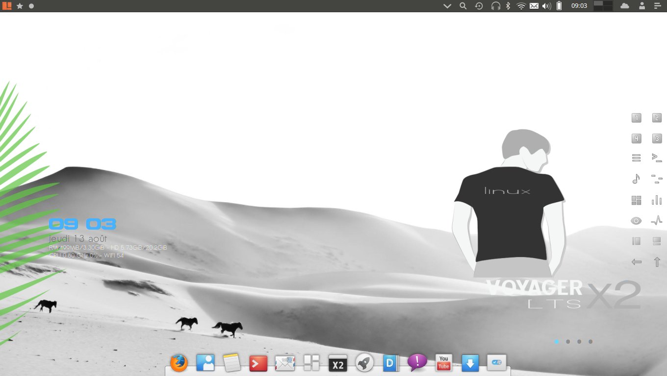667x376 pixels.
Task: Open the toggle switch settings dock icon
Action: pos(497,363)
